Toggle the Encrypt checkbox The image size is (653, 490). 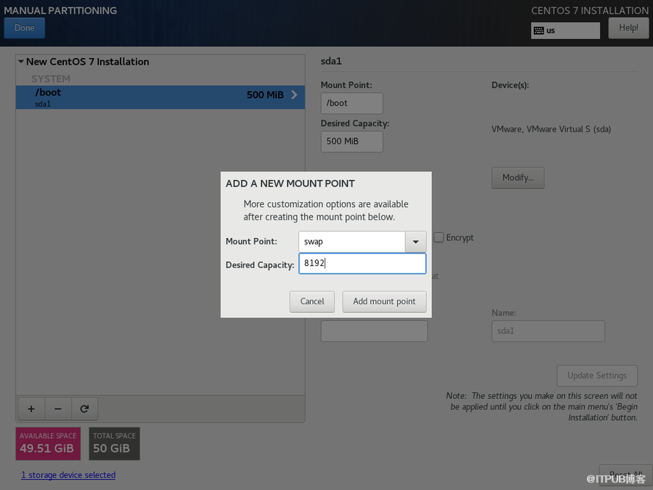[439, 237]
